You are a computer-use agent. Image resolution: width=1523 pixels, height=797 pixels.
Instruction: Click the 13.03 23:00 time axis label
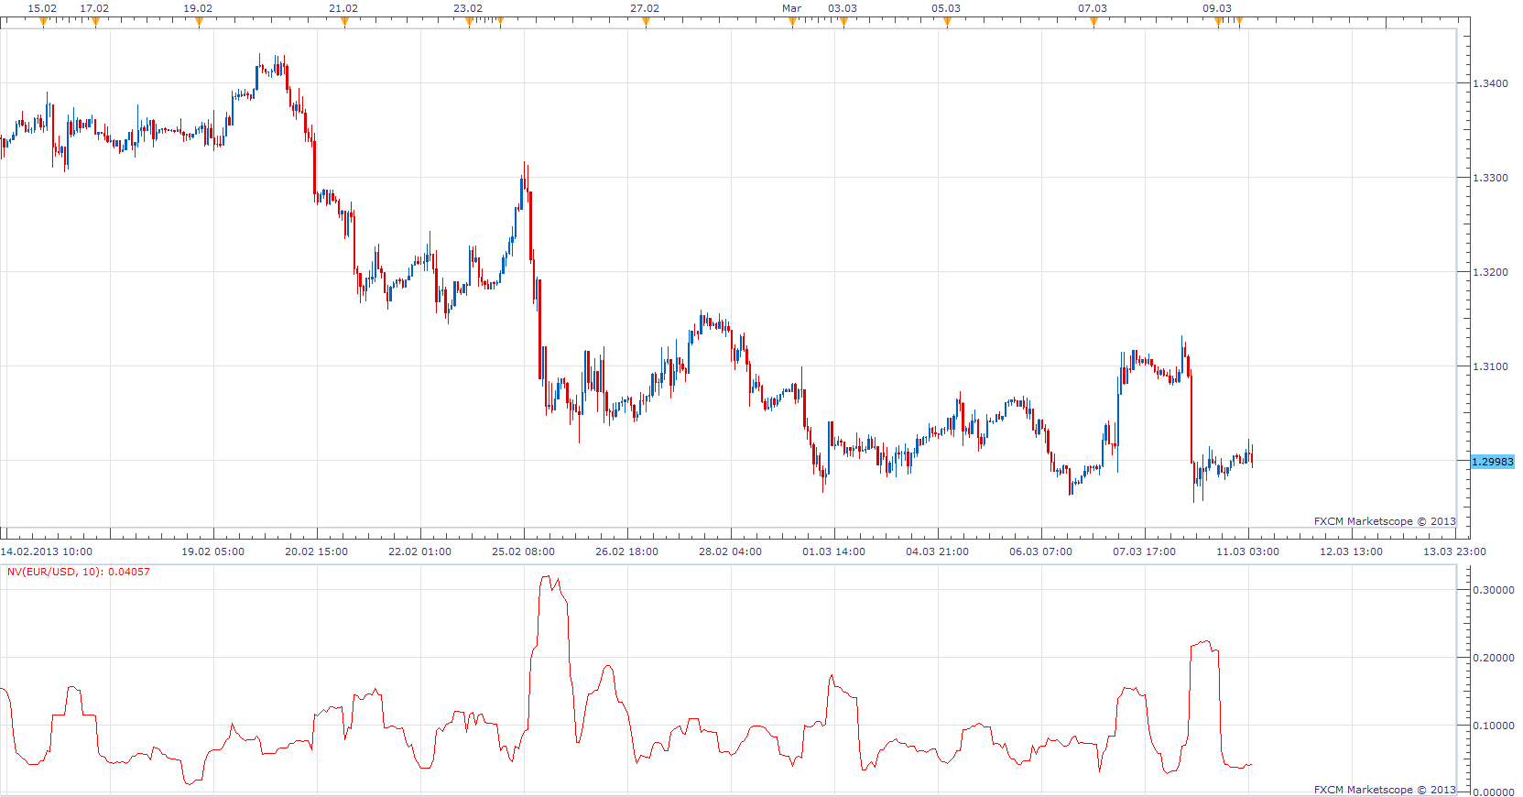[1454, 551]
